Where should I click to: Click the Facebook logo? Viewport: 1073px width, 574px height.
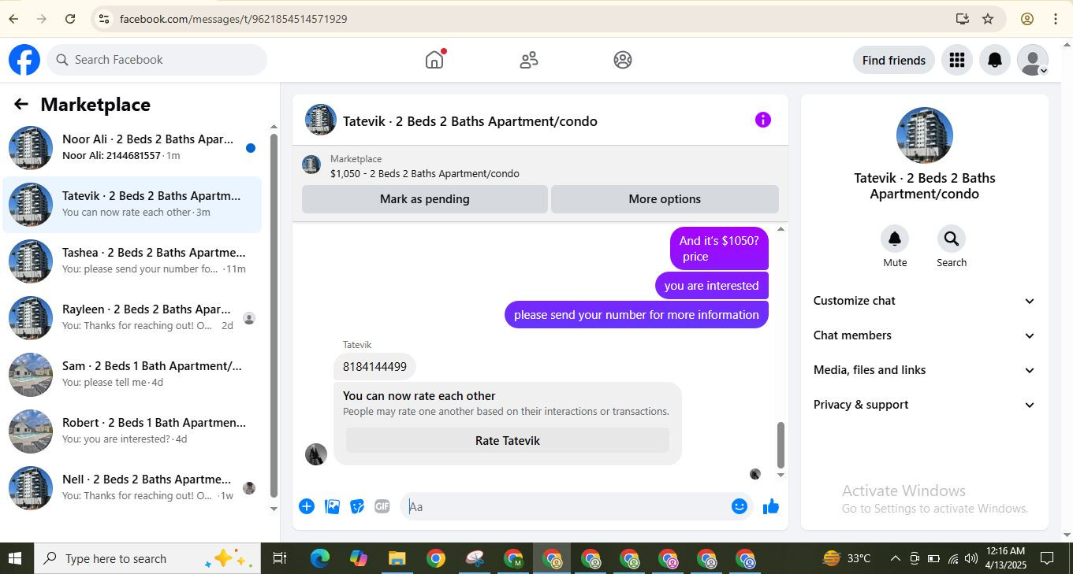24,60
